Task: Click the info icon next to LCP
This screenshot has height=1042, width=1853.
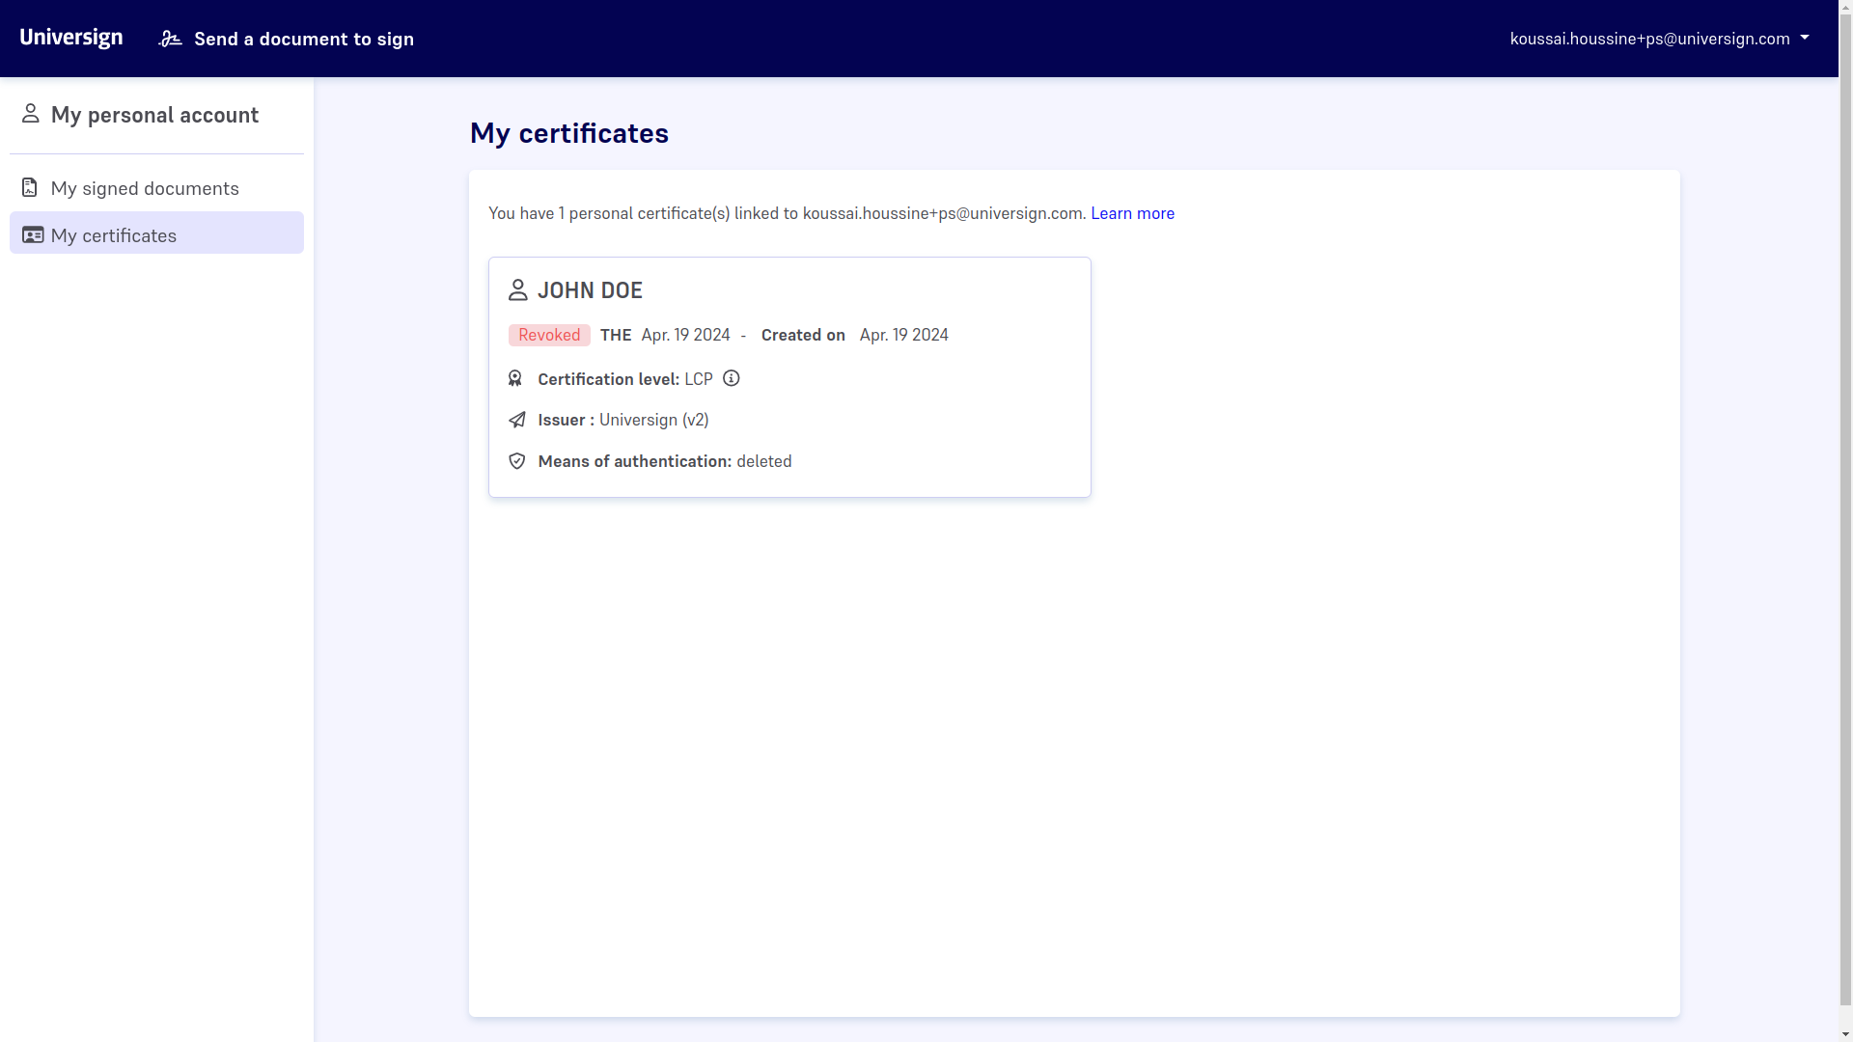Action: [x=732, y=378]
